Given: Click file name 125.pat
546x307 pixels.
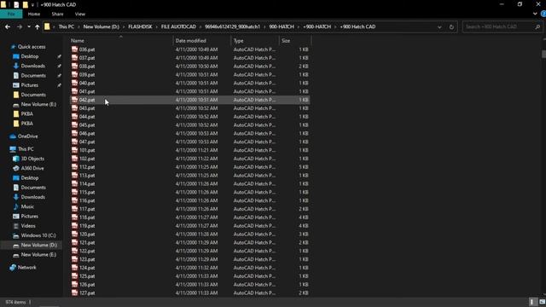Looking at the screenshot, I should [x=87, y=276].
